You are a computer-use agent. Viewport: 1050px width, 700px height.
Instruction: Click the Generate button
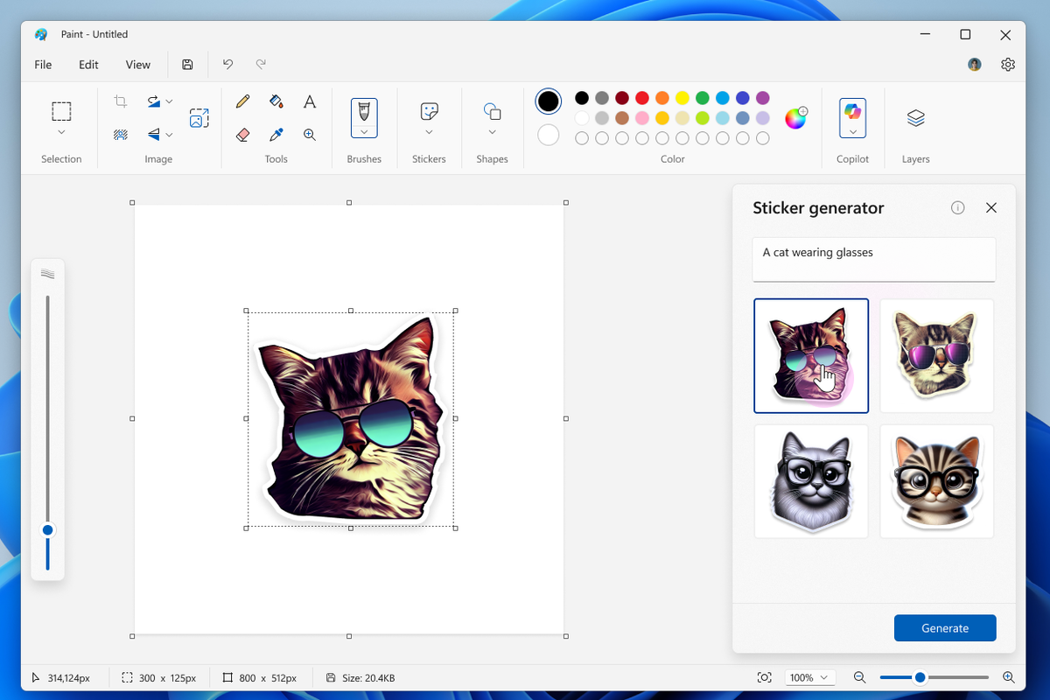945,628
